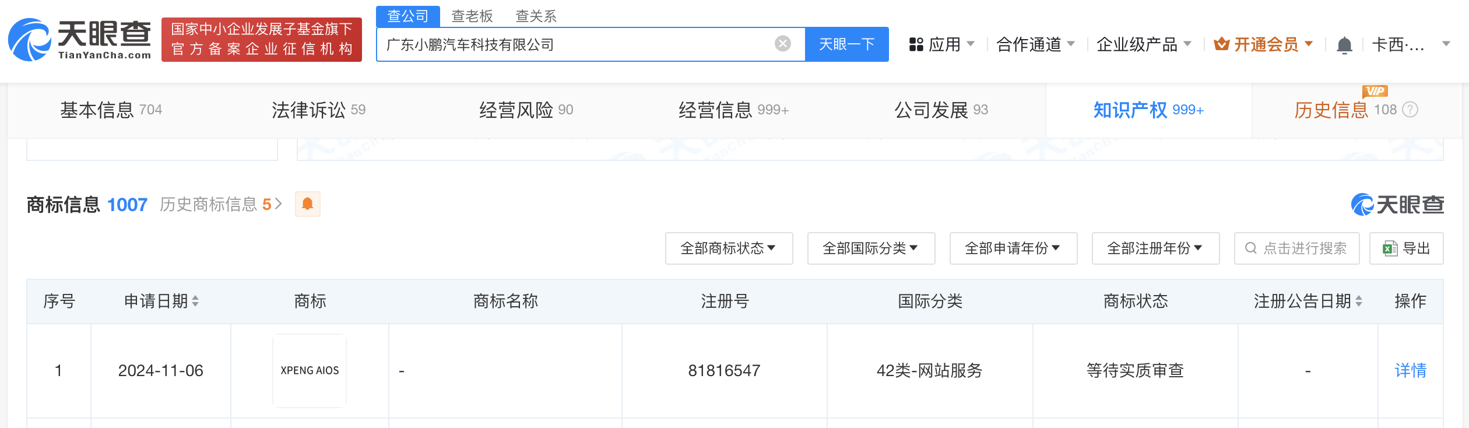Click the 点击进行搜索 trademark search field
Screen dimensions: 1469x428
(1296, 248)
